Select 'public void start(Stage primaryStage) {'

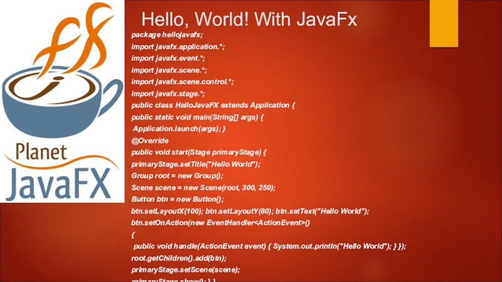point(199,152)
